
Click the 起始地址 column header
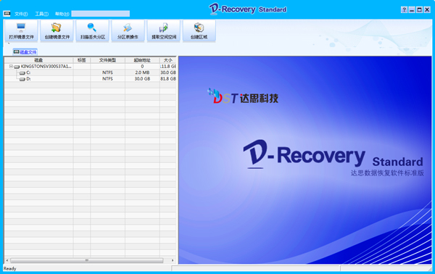(x=142, y=60)
